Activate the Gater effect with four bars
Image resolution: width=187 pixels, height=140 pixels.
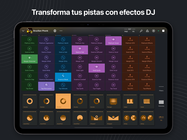click(147, 101)
